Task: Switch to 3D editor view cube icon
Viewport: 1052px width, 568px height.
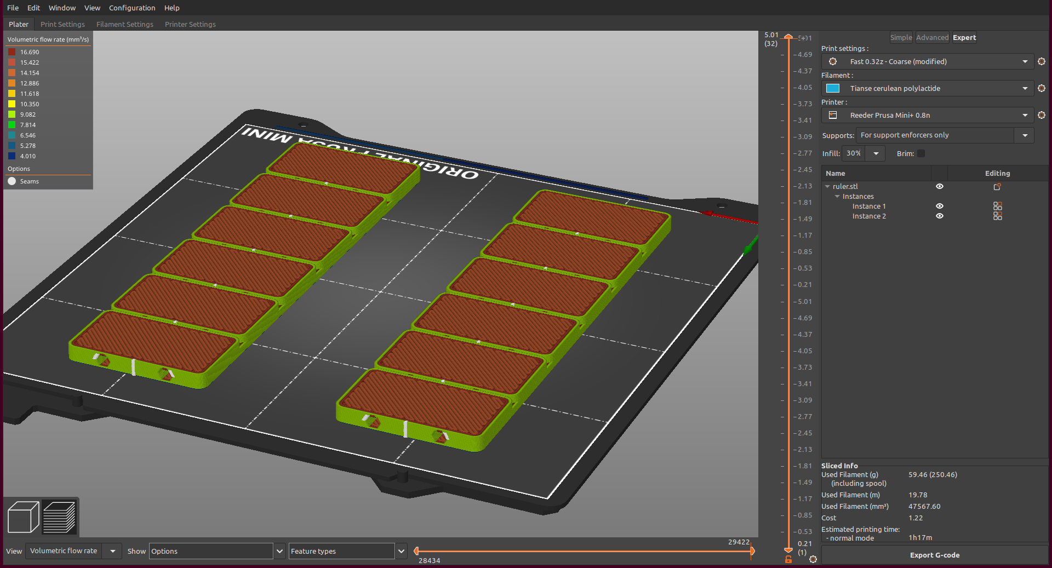Action: click(23, 517)
